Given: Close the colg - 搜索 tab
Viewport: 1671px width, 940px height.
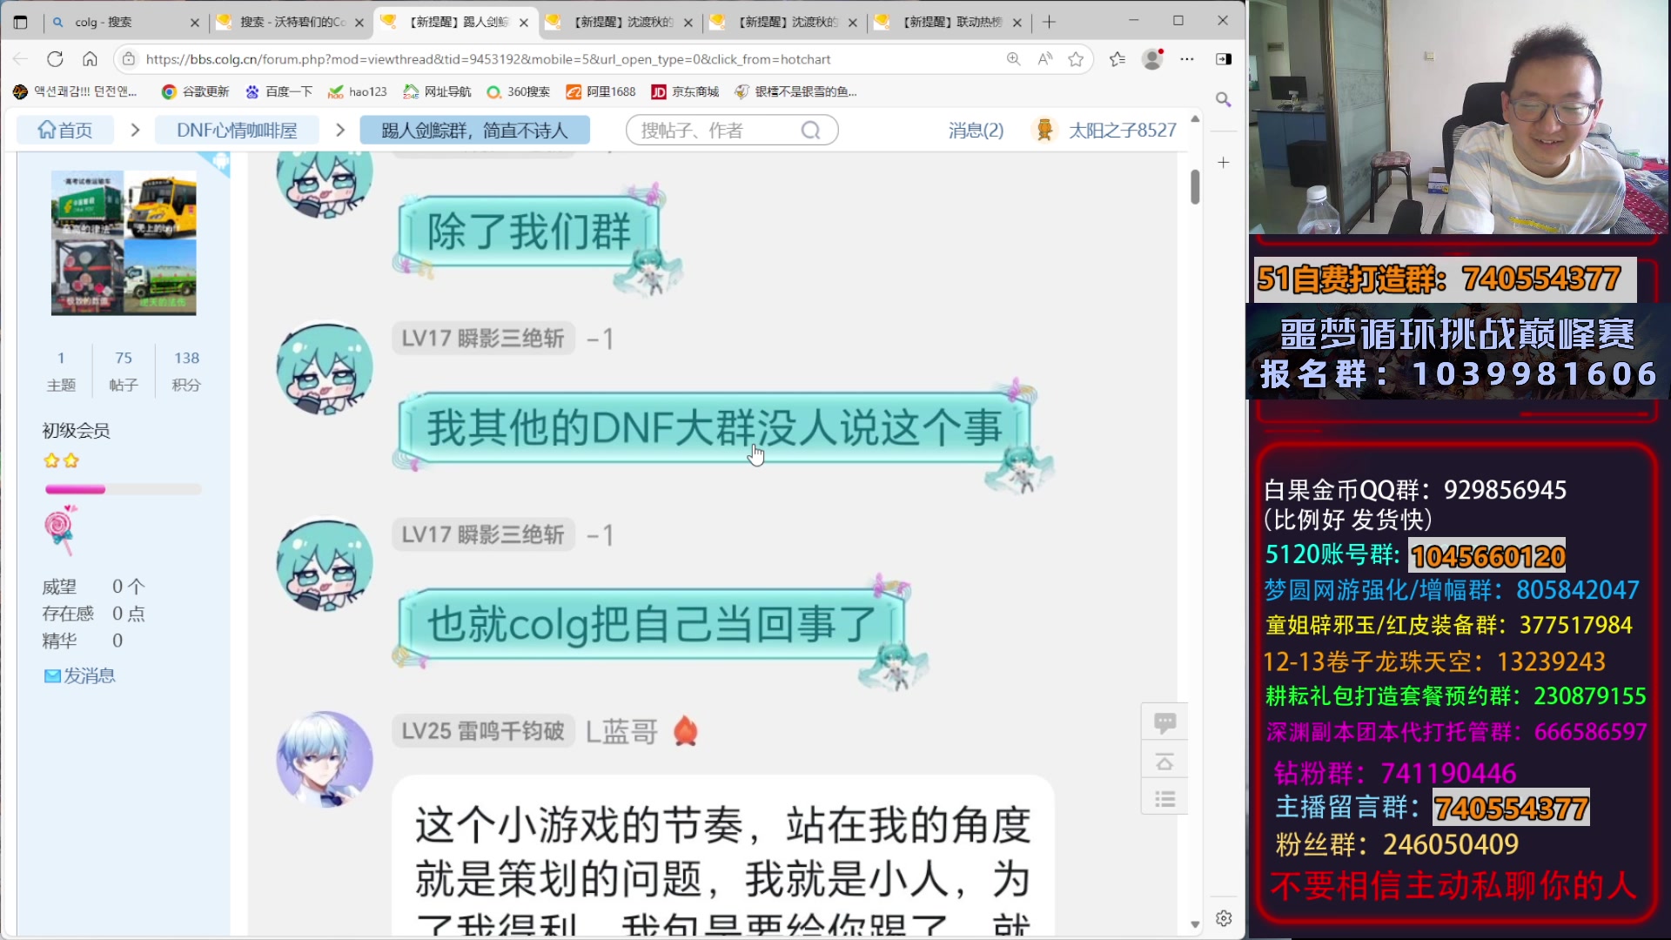Looking at the screenshot, I should 194,23.
